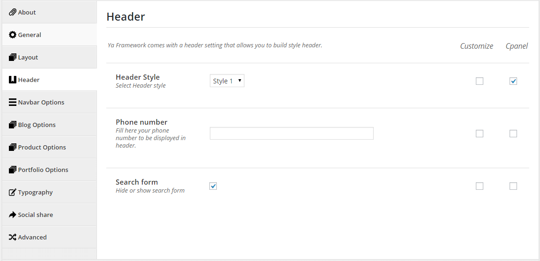
Task: Click the paperclip icon beside About
Action: pos(12,12)
